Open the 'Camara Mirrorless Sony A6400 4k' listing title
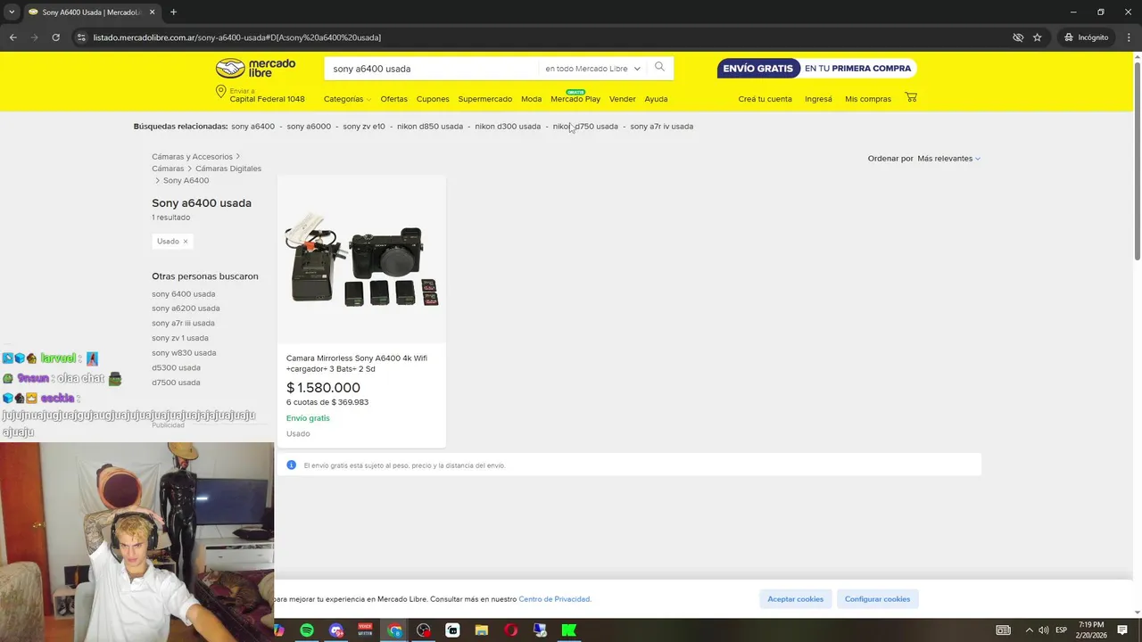Image resolution: width=1142 pixels, height=642 pixels. pos(357,363)
